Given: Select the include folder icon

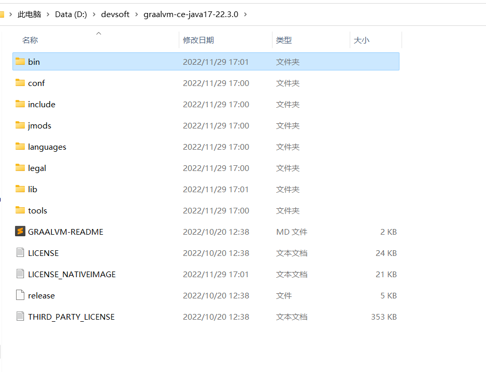Looking at the screenshot, I should [x=20, y=104].
